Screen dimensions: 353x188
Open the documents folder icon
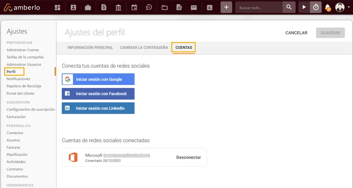click(x=165, y=8)
